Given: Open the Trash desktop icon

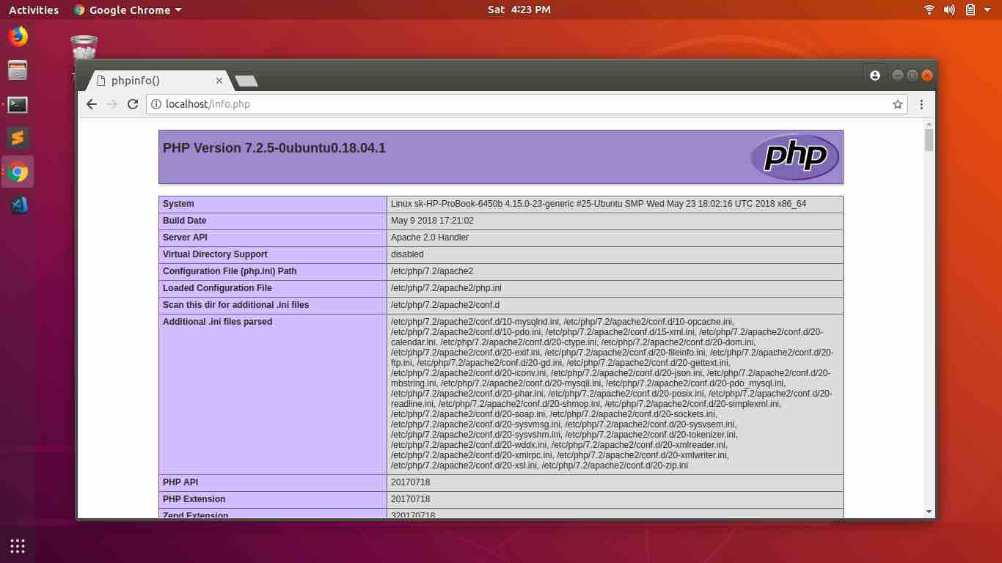Looking at the screenshot, I should click(x=84, y=48).
